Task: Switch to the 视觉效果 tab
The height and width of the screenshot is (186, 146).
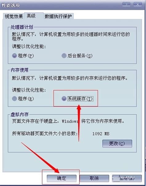Action: [14, 16]
